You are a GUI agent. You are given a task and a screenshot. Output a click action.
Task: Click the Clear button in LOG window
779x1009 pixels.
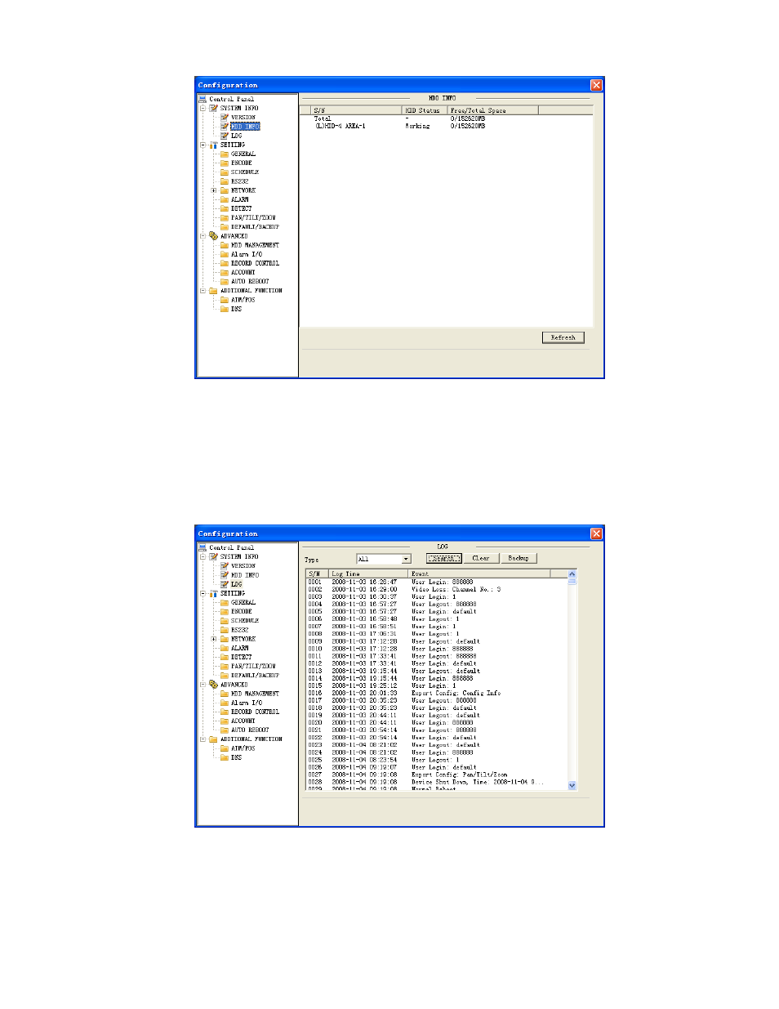tap(481, 558)
